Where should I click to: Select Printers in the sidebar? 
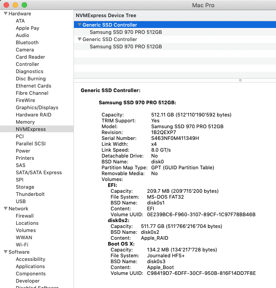pyautogui.click(x=25, y=158)
